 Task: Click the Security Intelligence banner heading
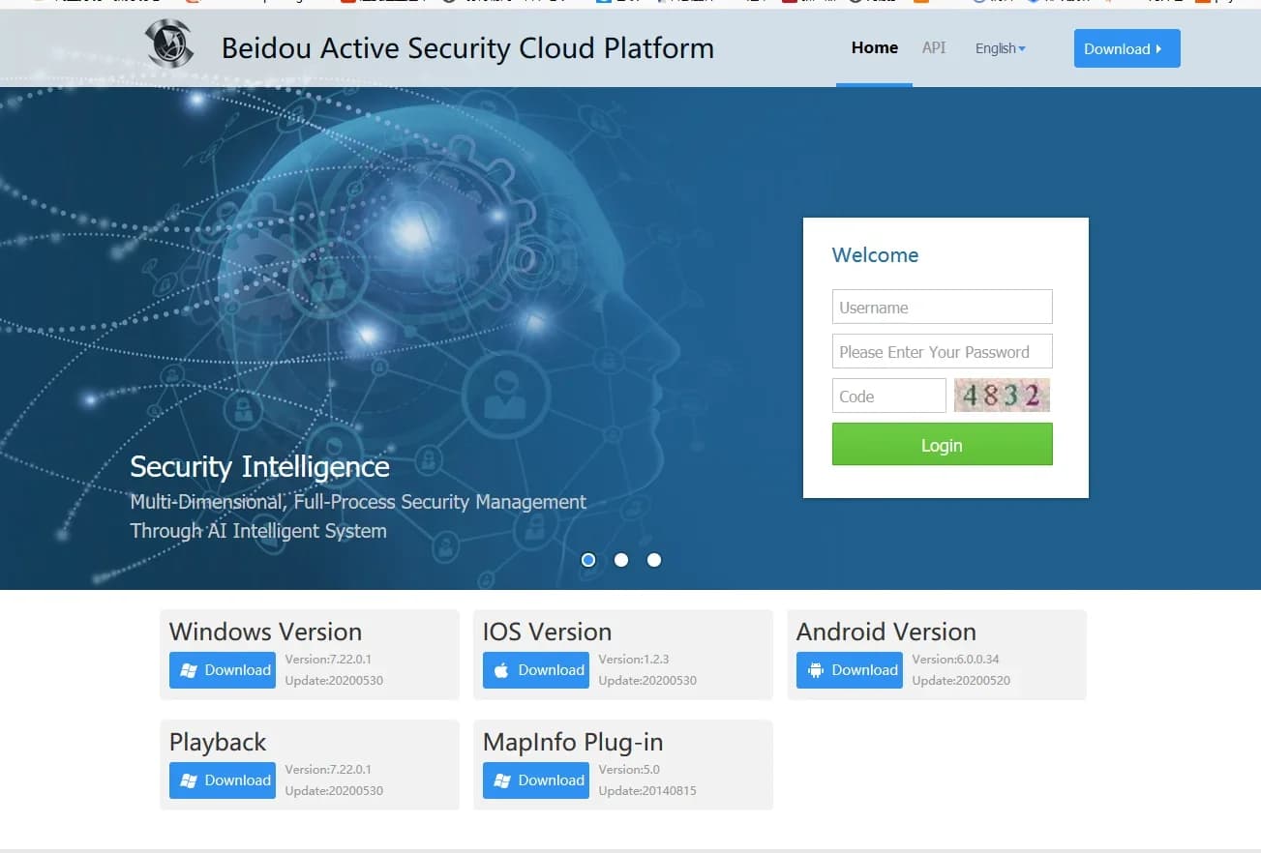(259, 467)
